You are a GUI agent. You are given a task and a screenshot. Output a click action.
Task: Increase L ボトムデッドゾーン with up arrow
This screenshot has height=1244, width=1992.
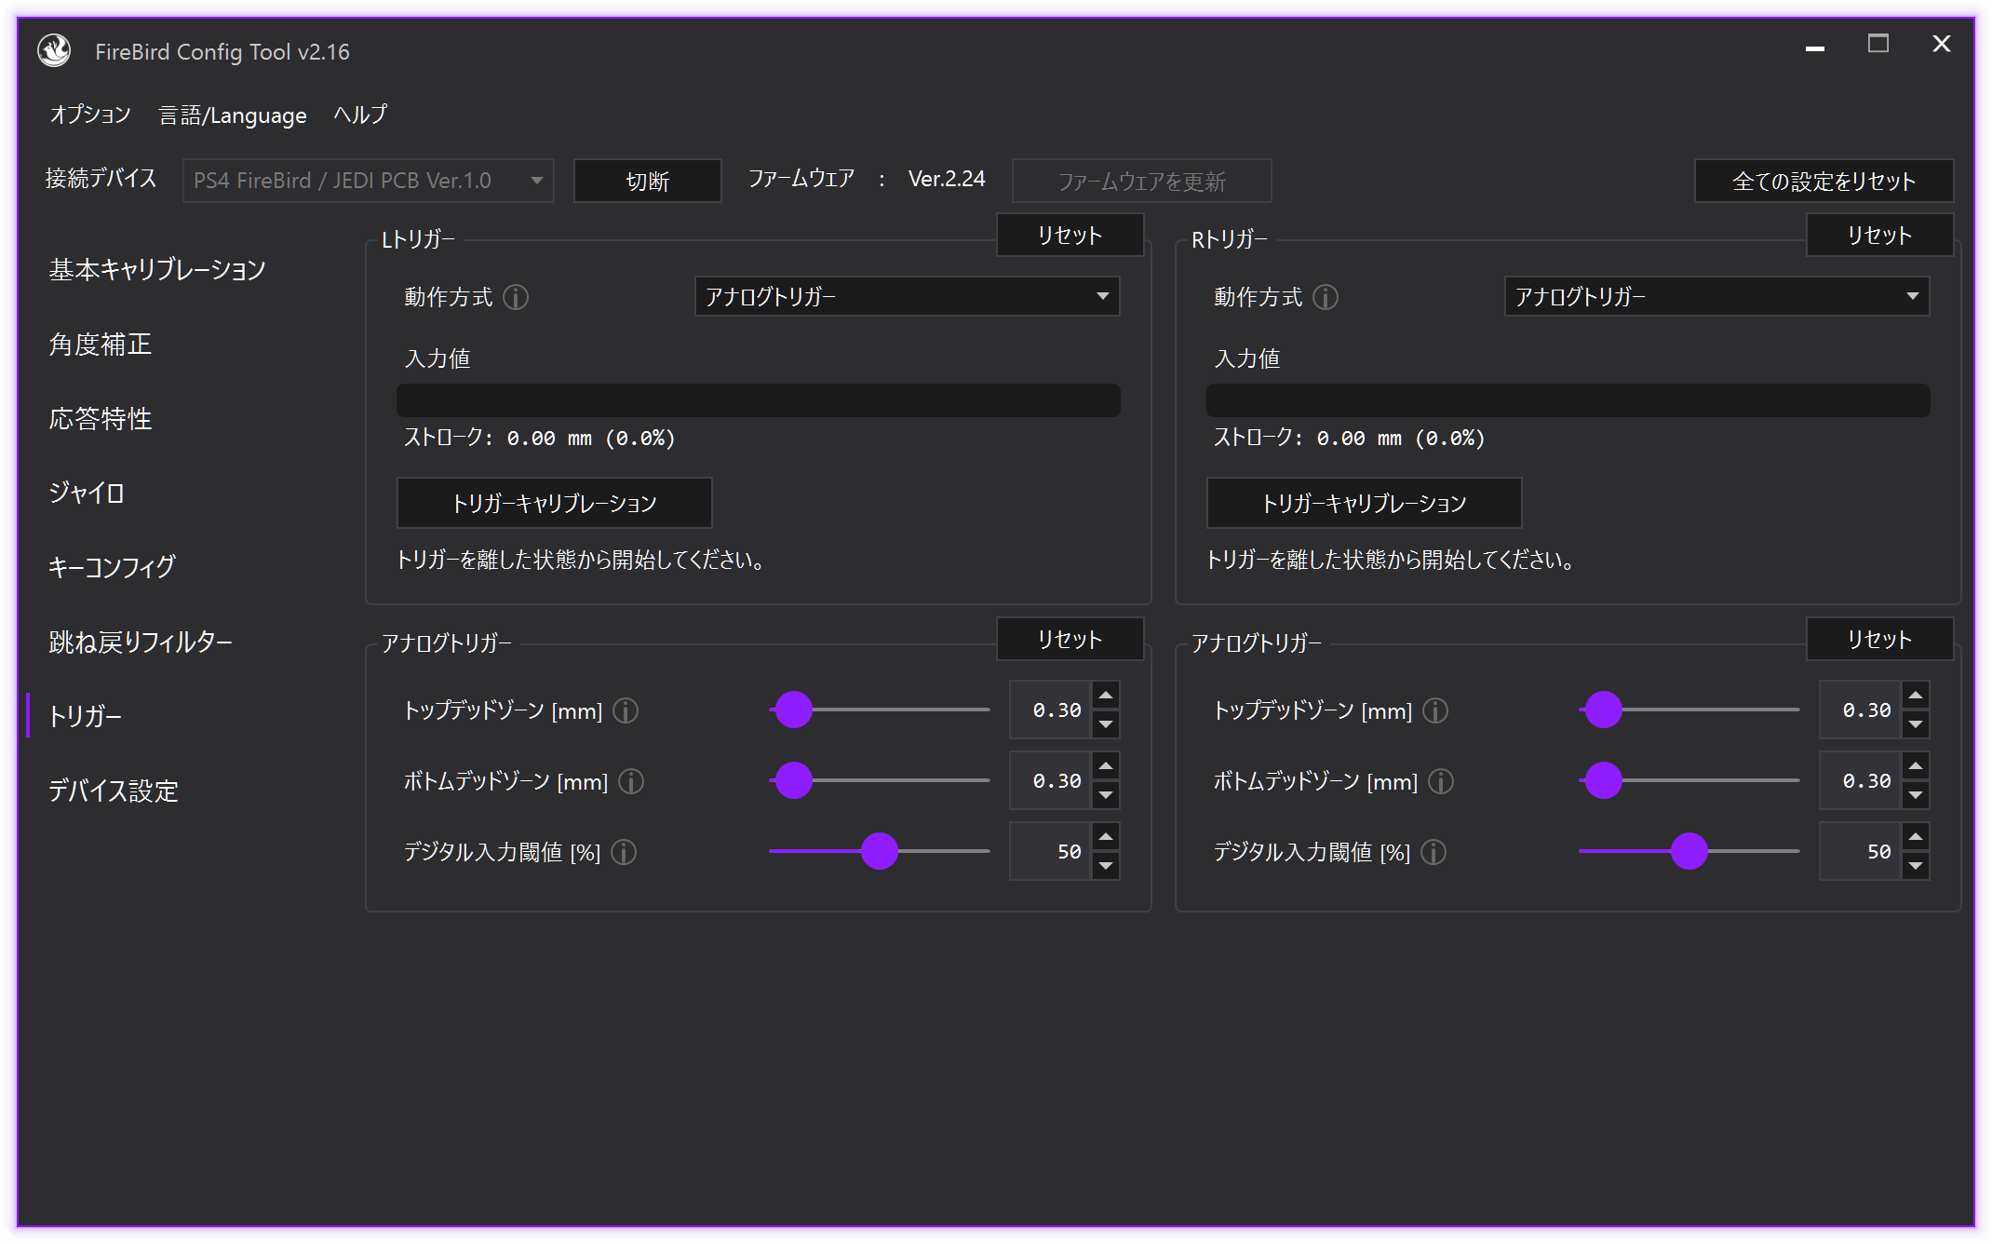coord(1106,766)
